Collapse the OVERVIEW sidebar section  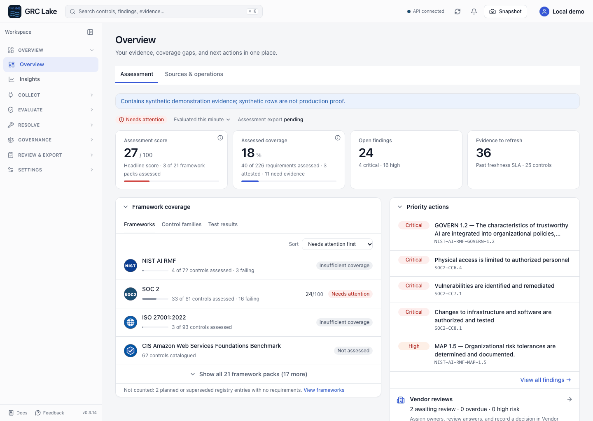tap(51, 50)
